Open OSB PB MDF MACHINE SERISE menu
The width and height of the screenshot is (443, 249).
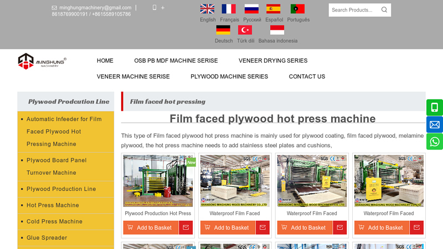pyautogui.click(x=176, y=61)
